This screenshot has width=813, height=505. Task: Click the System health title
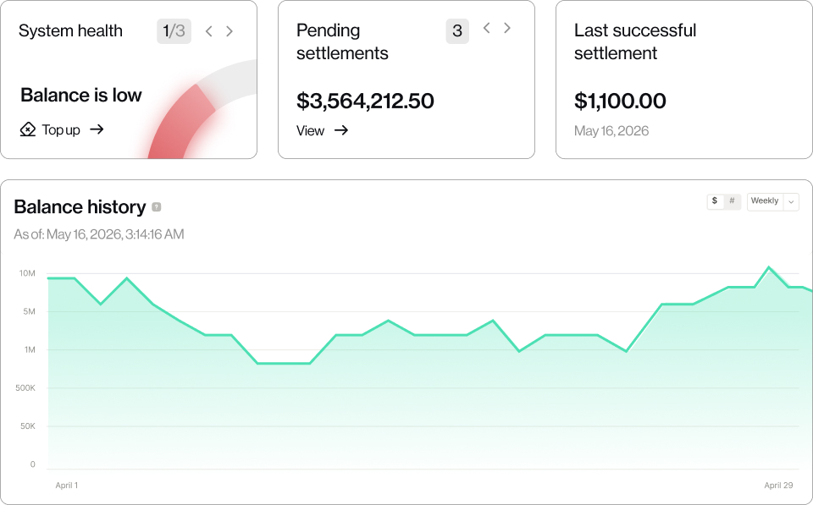[x=70, y=31]
